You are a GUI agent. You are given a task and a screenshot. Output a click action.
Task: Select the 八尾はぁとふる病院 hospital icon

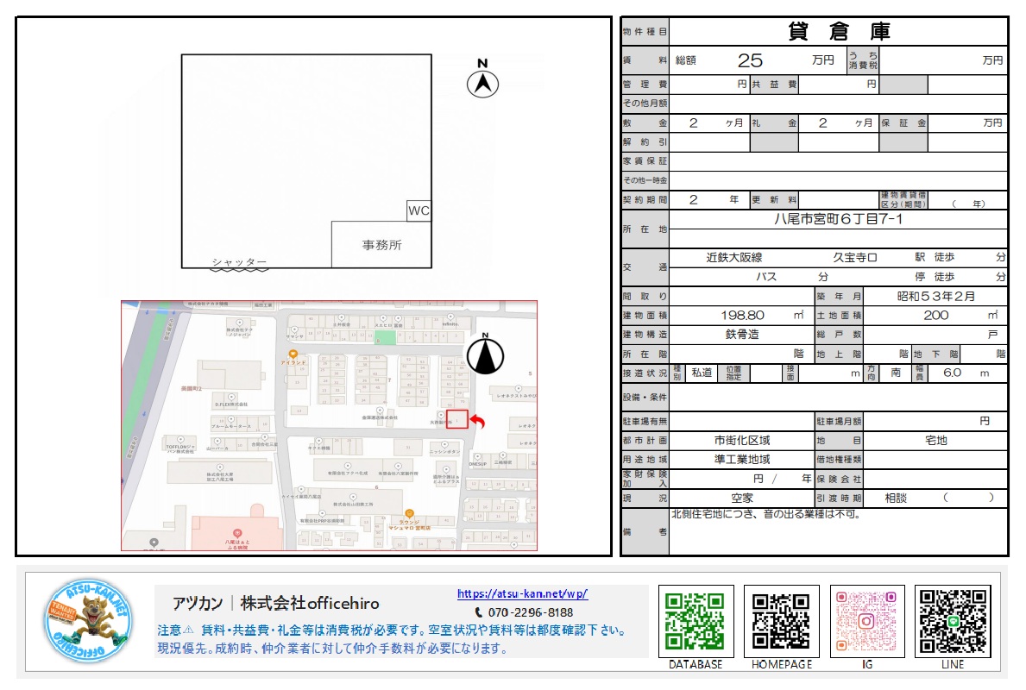[236, 532]
